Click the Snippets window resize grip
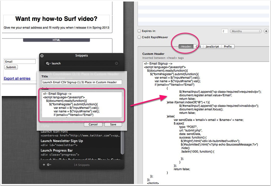 pos(122,167)
